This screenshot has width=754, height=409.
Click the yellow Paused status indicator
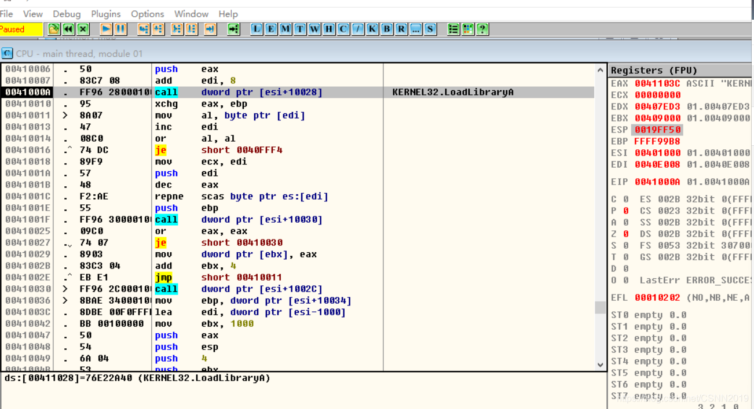point(21,29)
